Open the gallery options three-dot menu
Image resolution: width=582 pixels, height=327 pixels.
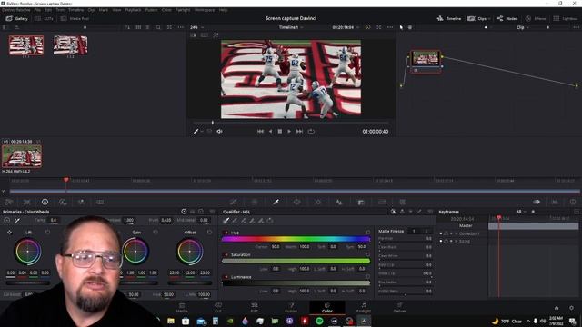(x=181, y=27)
